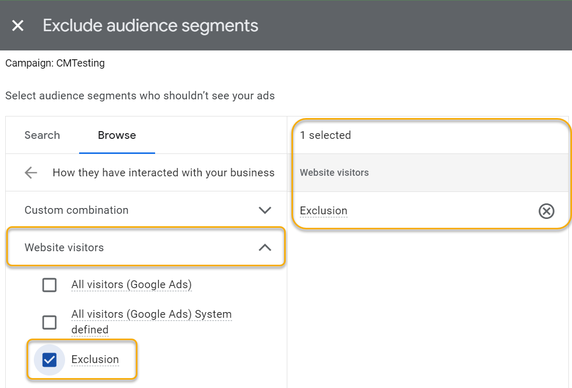Click 'How they have interacted with your business'
Screen dimensions: 572x388
[163, 173]
